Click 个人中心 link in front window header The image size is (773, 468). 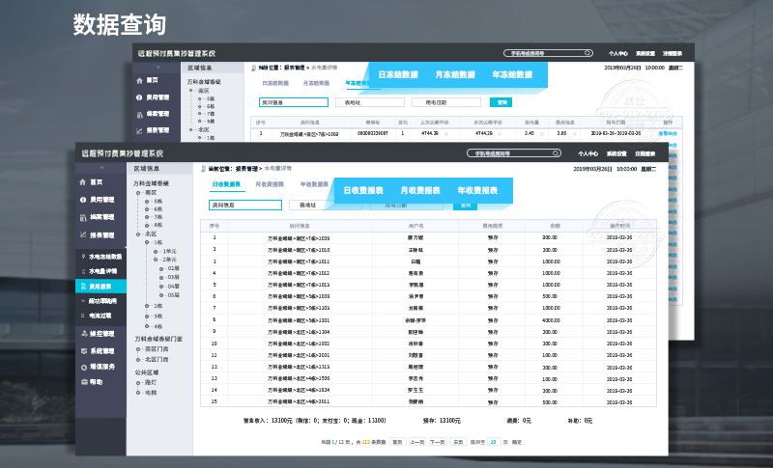pyautogui.click(x=587, y=152)
